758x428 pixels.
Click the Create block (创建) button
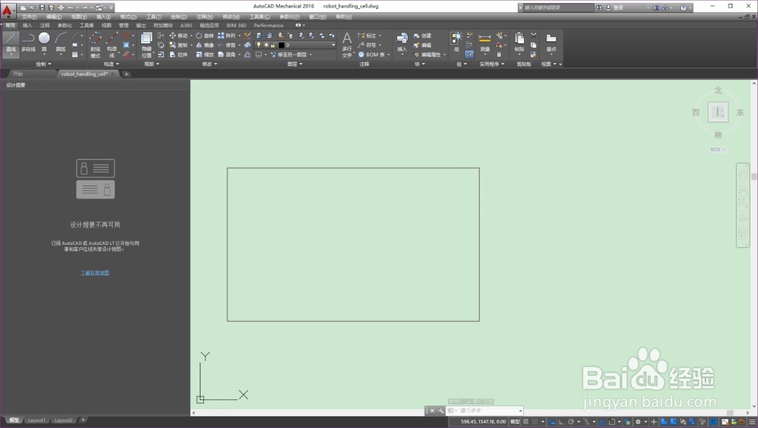(422, 36)
